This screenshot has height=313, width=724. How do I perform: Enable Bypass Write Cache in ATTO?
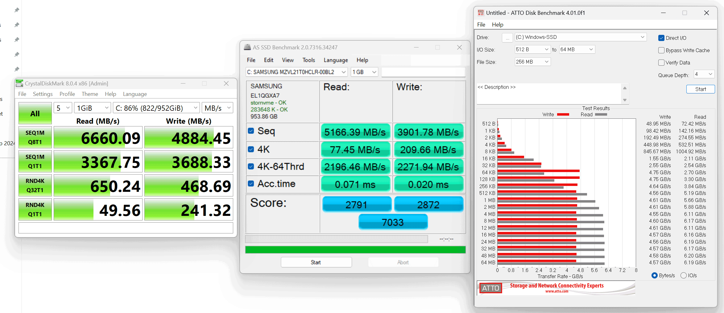click(661, 50)
